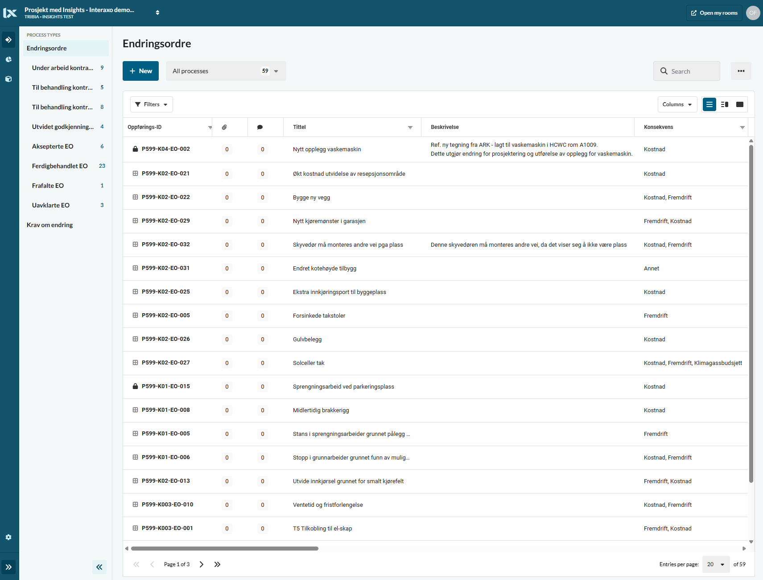
Task: Open the All processes dropdown
Action: point(226,71)
